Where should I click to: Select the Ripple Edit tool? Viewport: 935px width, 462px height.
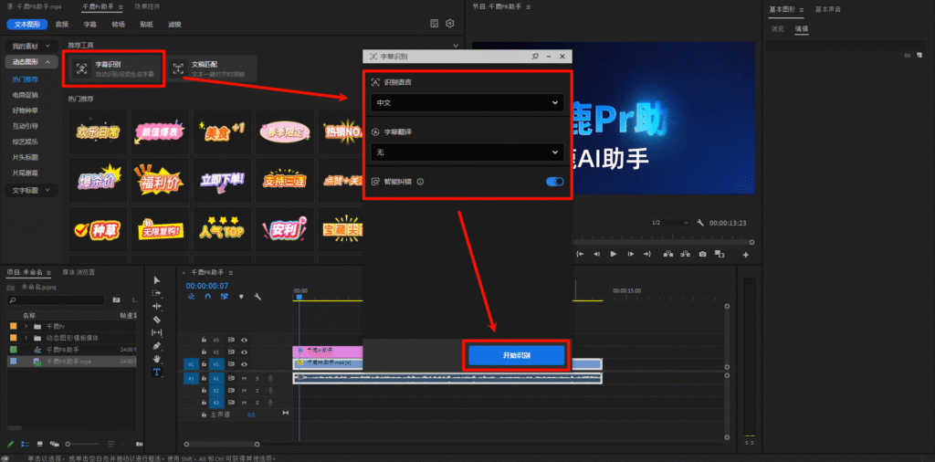click(157, 306)
